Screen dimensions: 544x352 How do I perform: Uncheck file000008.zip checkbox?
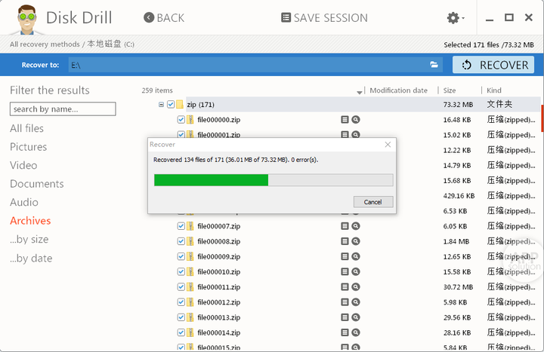point(181,241)
